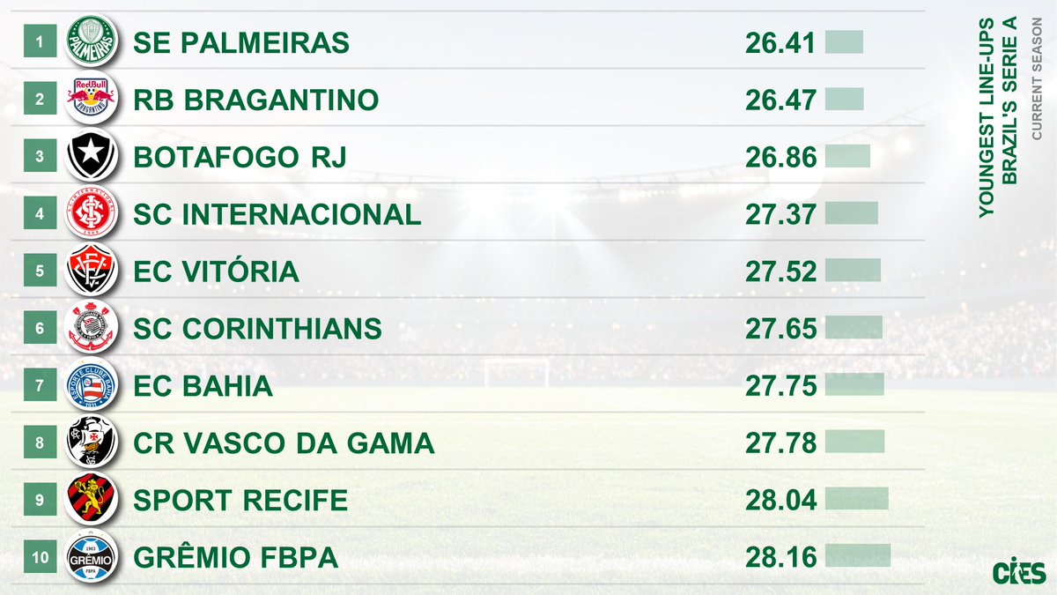Viewport: 1057px width, 595px height.
Task: Select the rank 10 number box
Action: pyautogui.click(x=40, y=557)
